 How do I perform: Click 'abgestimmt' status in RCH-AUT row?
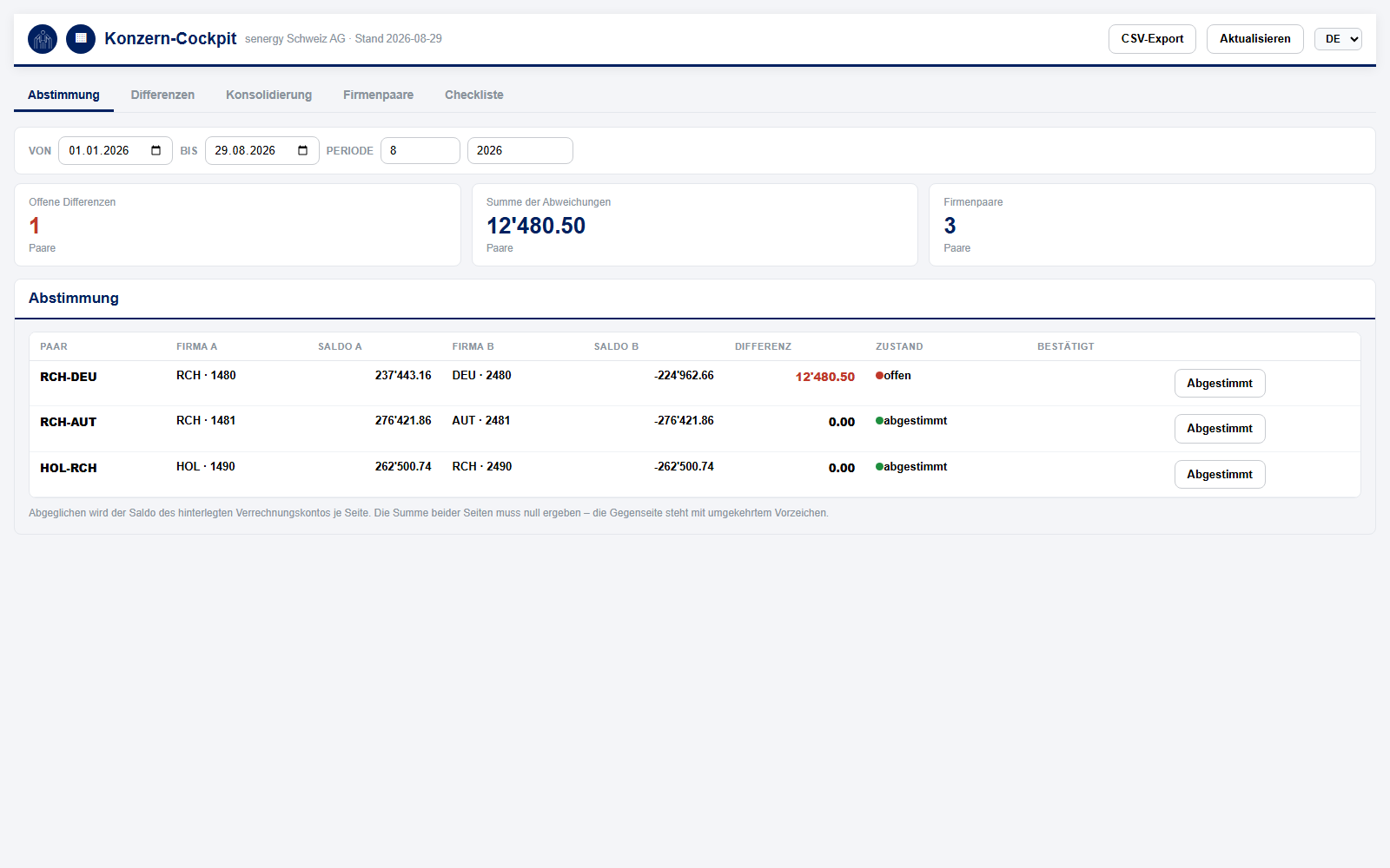[911, 421]
